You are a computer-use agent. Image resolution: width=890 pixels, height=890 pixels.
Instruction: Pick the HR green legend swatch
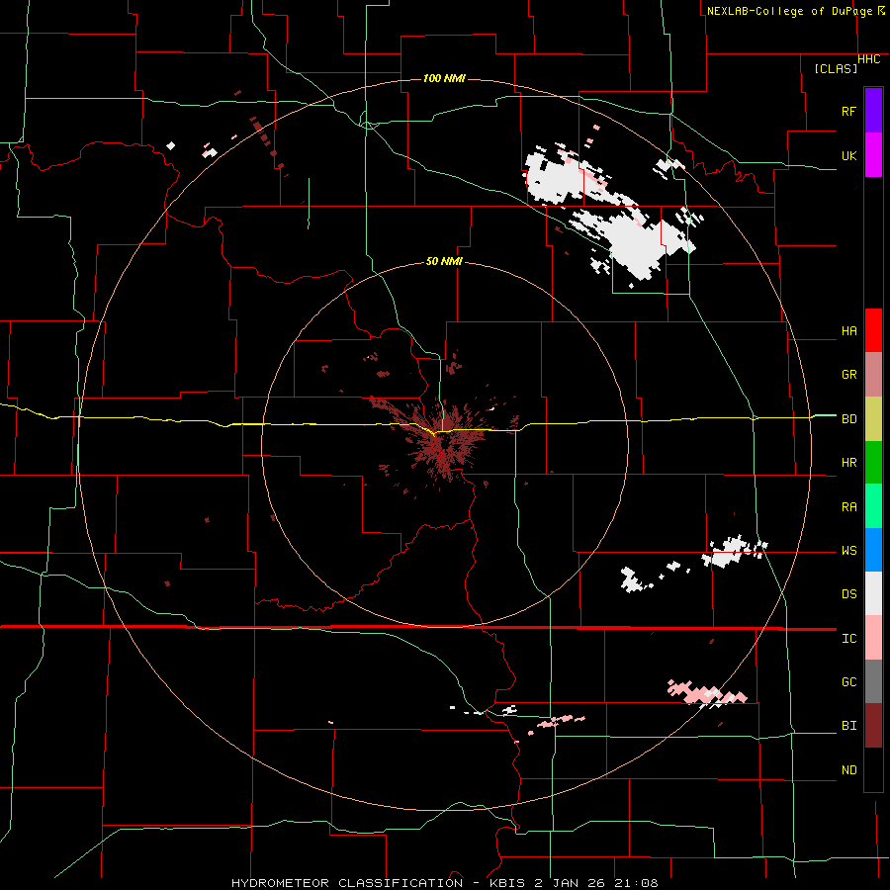873,462
